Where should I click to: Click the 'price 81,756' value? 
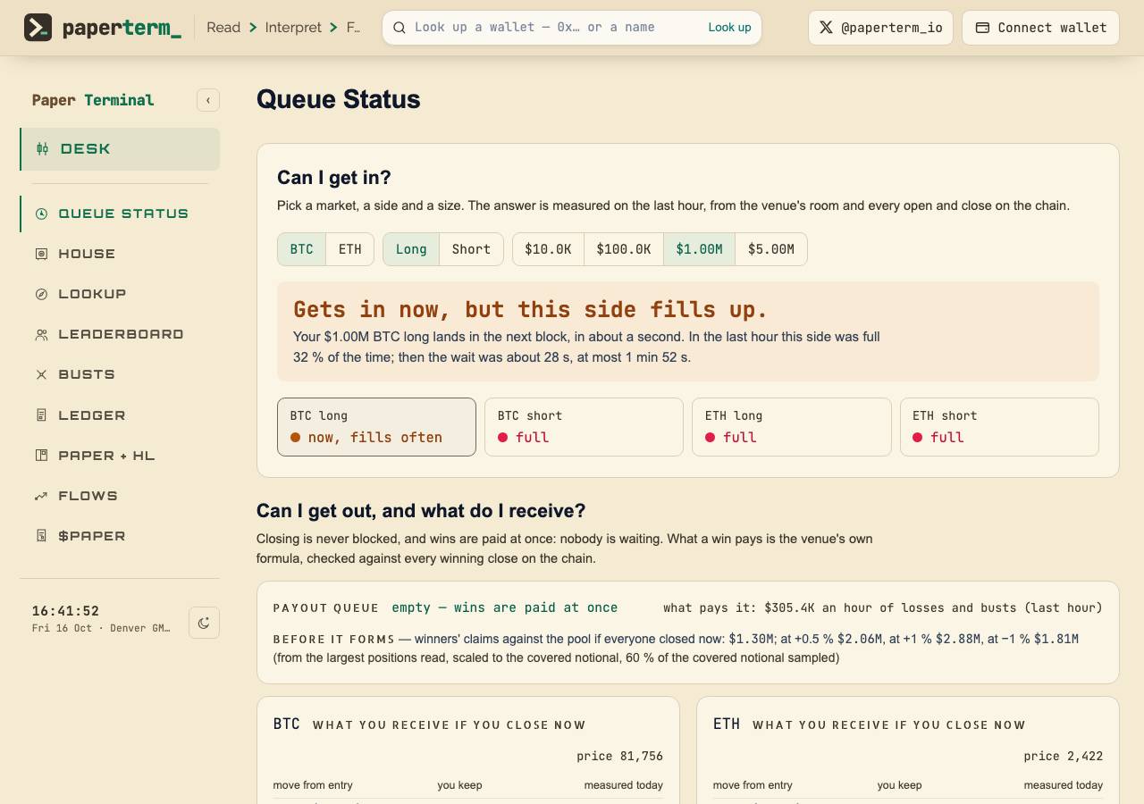point(619,756)
